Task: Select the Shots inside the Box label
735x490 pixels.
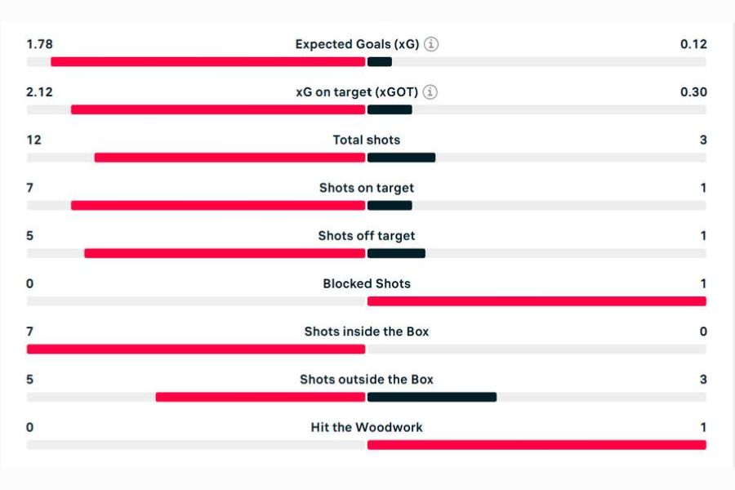Action: point(367,332)
